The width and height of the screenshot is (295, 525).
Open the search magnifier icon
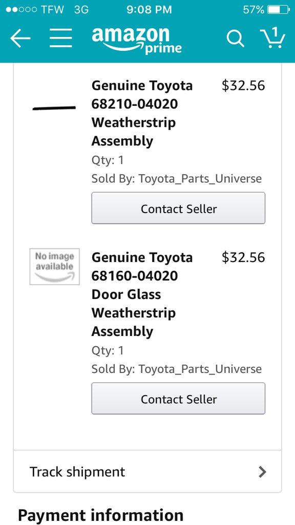[236, 39]
